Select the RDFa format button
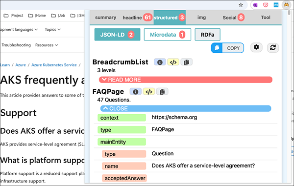The width and height of the screenshot is (294, 186). pos(208,35)
